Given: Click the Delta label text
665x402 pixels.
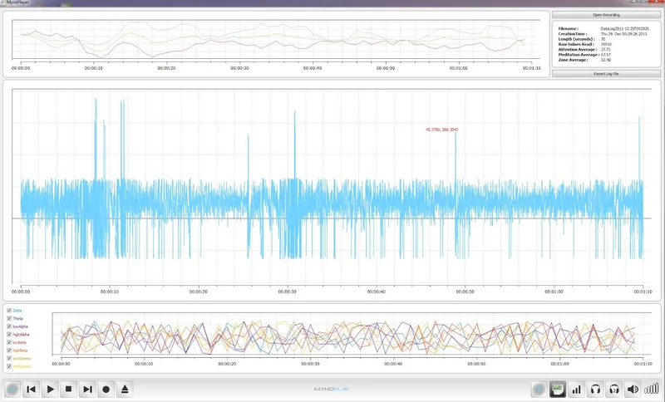Looking at the screenshot, I should coord(17,311).
